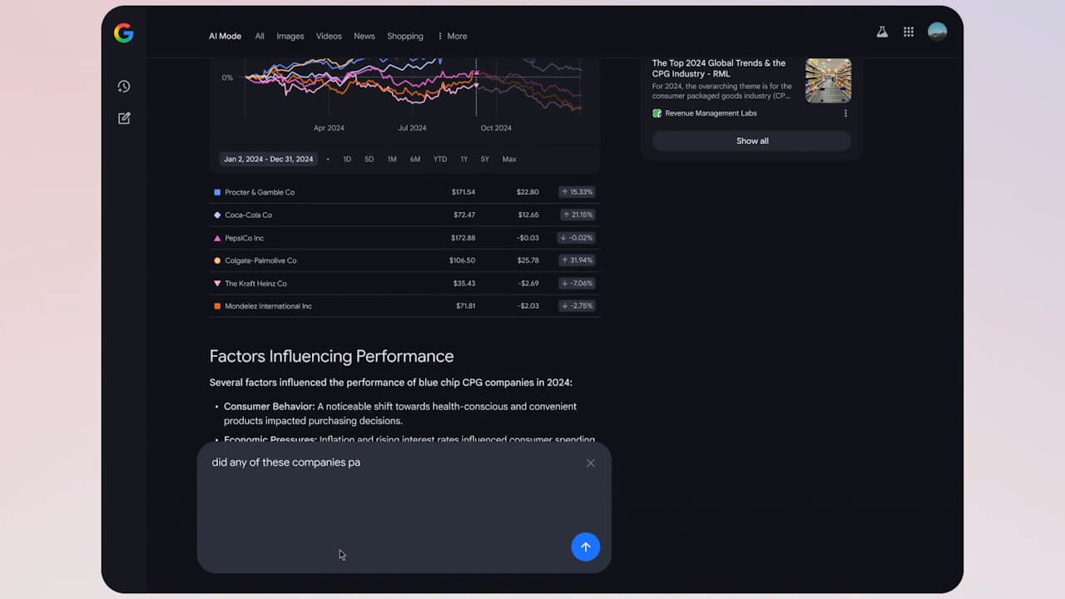Click the 15.33% change badge
The image size is (1065, 599).
pos(577,192)
